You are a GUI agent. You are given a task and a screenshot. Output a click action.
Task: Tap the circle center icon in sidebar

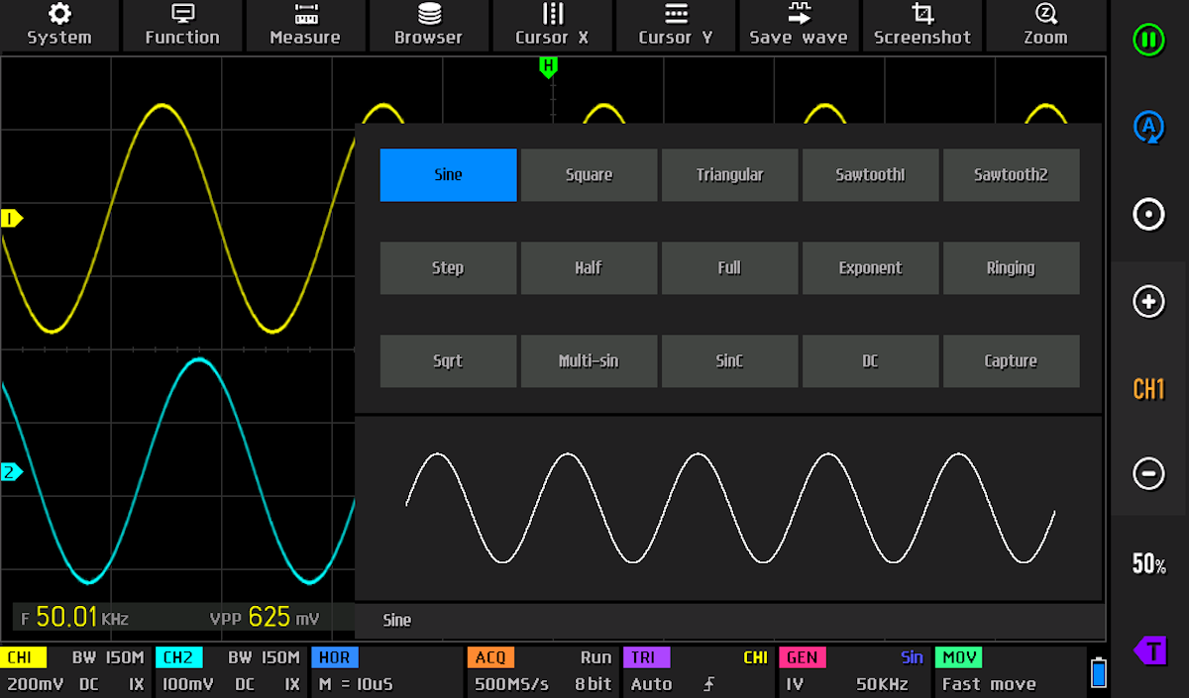pyautogui.click(x=1148, y=215)
